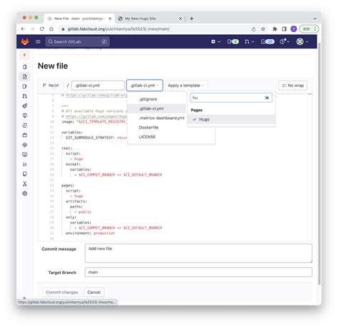
Task: Open Issues in the left sidebar
Action: tap(25, 86)
